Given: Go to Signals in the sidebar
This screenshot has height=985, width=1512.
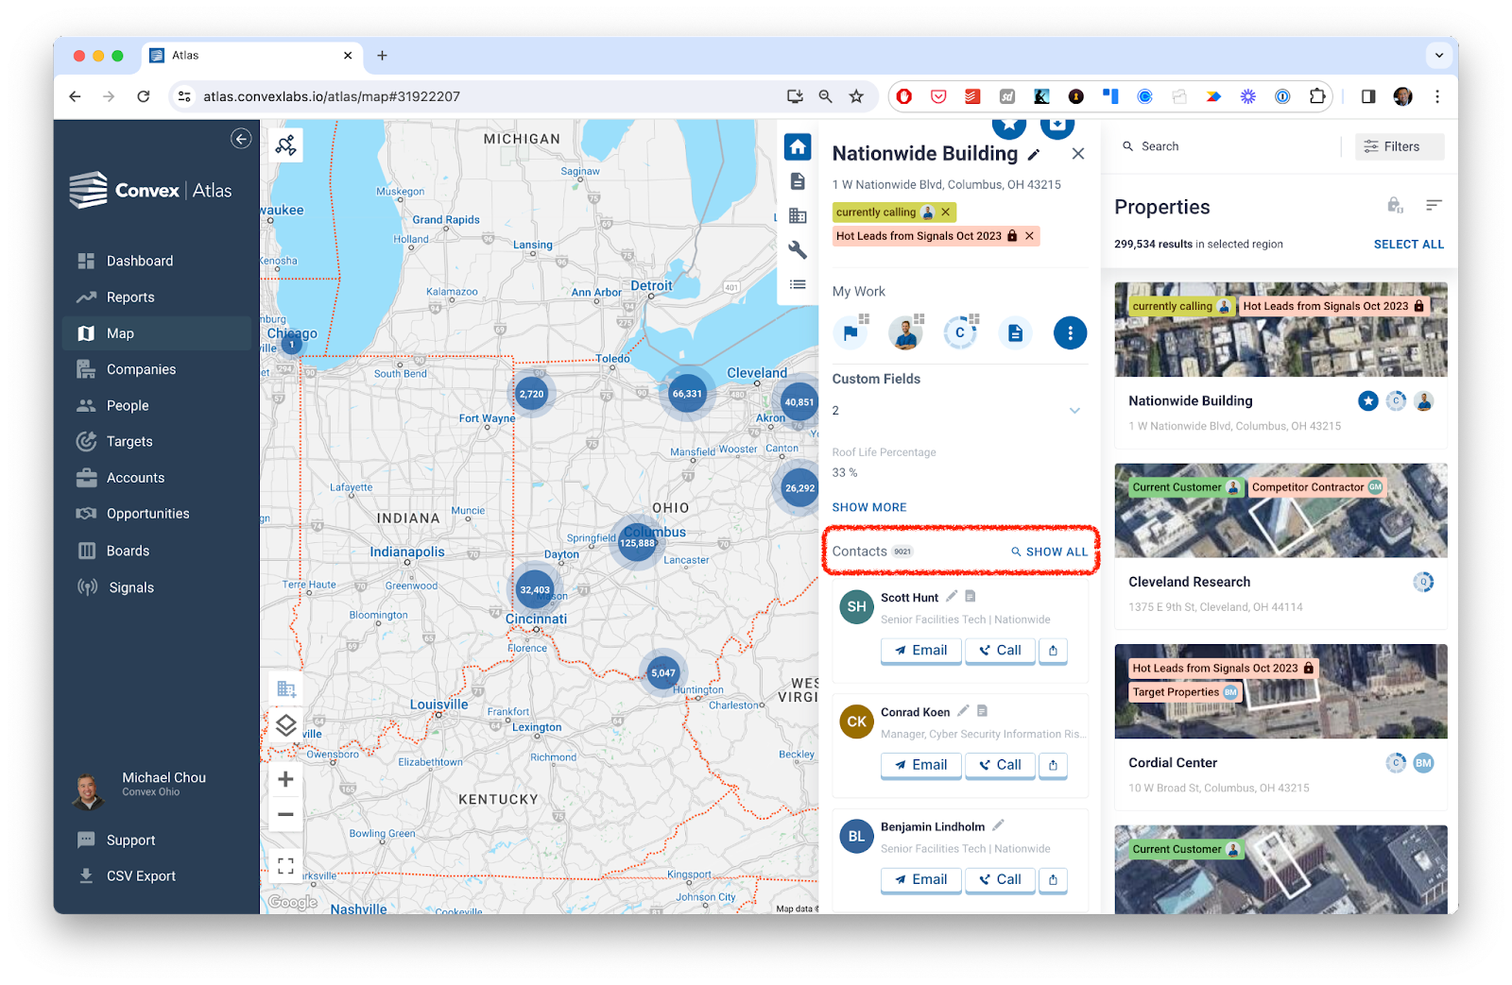Looking at the screenshot, I should click(x=130, y=587).
